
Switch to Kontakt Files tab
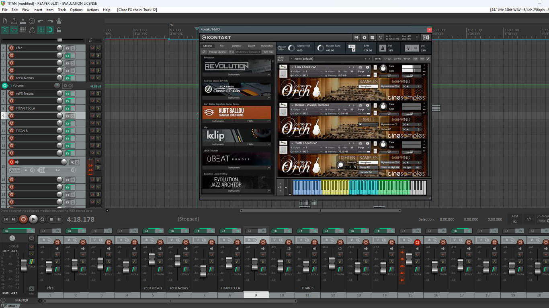click(x=222, y=46)
